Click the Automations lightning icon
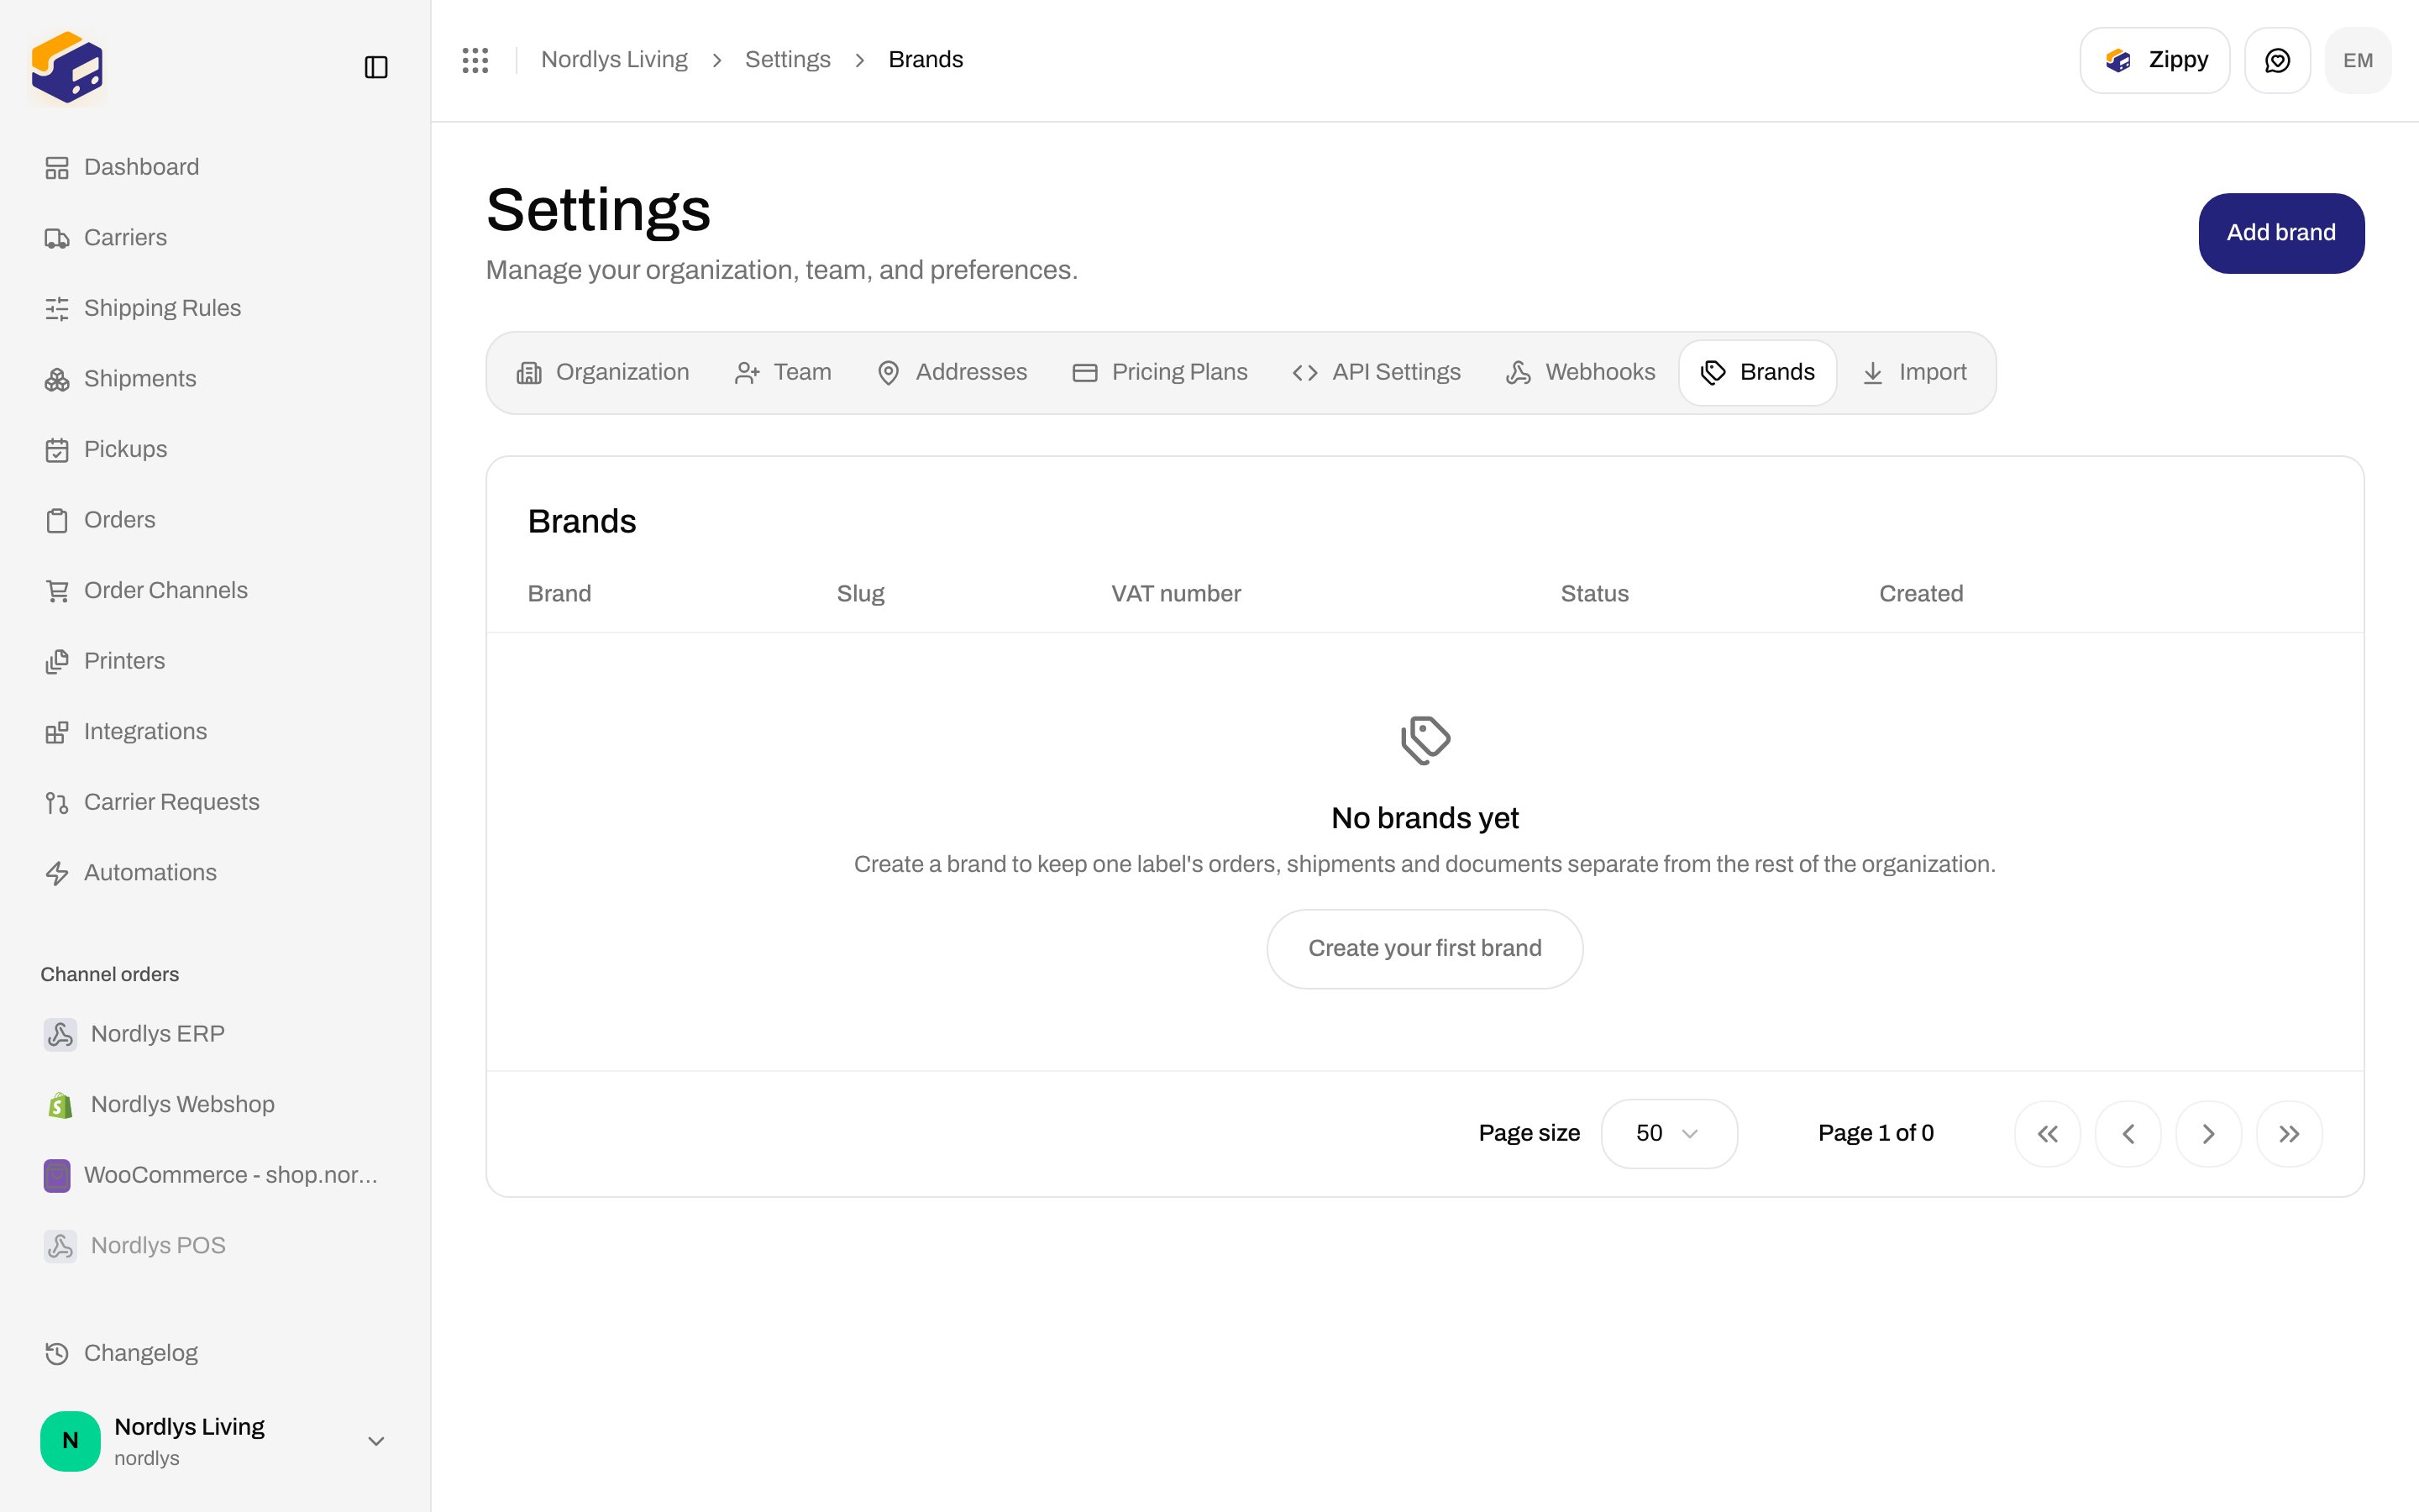 tap(57, 873)
